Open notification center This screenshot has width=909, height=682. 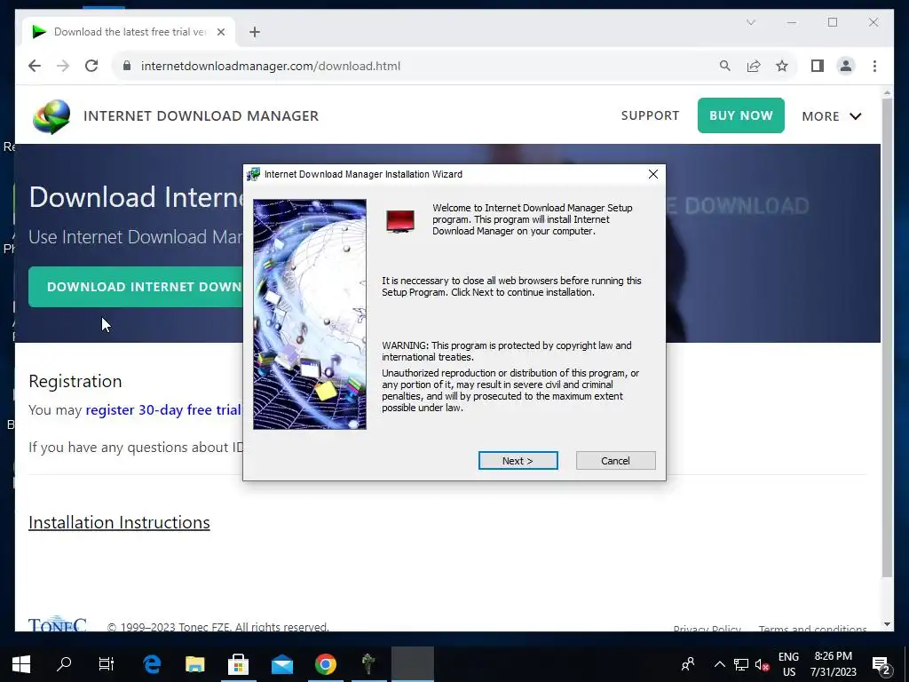[881, 664]
